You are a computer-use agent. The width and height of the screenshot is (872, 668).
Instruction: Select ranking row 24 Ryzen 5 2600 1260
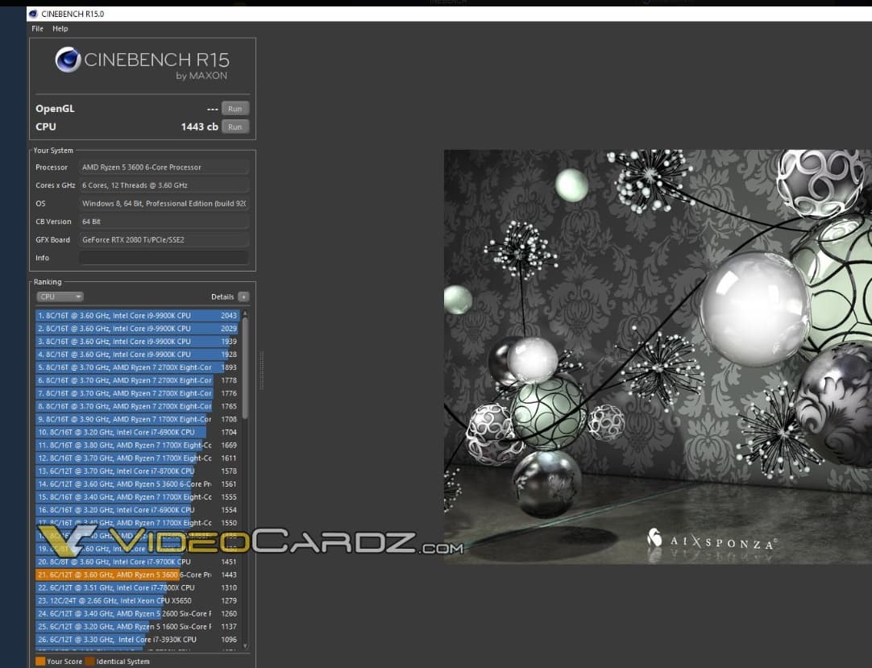coord(138,613)
